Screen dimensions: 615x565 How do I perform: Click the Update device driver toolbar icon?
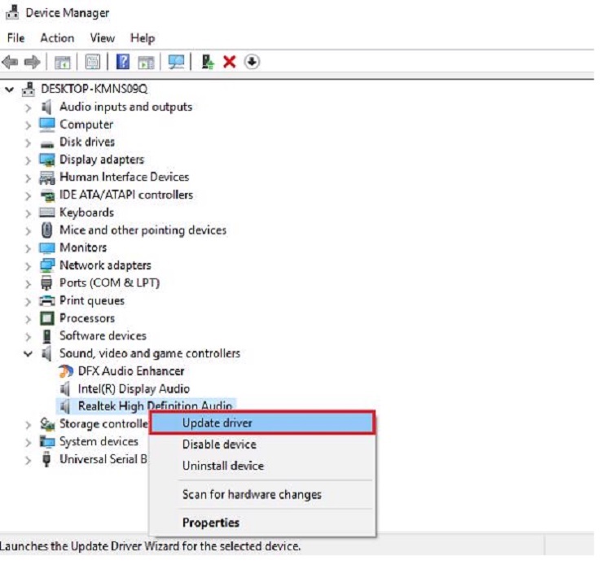[207, 62]
